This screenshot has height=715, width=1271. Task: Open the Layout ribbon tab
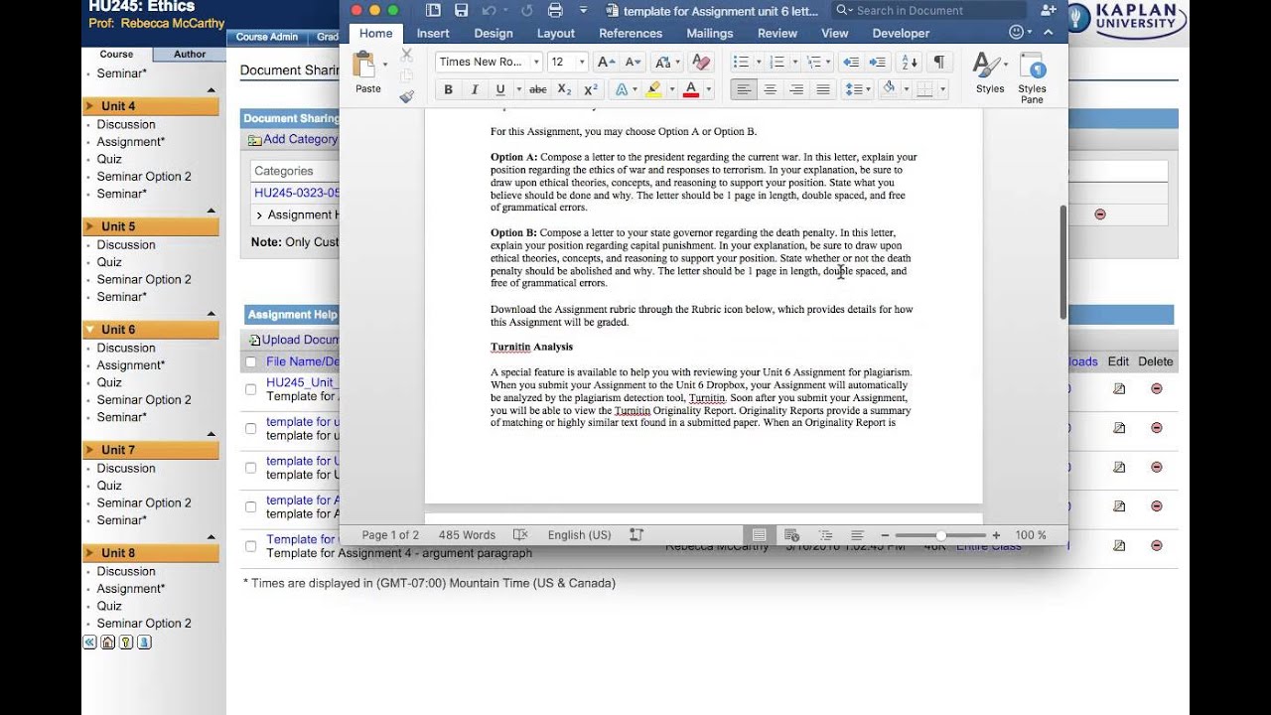click(556, 33)
